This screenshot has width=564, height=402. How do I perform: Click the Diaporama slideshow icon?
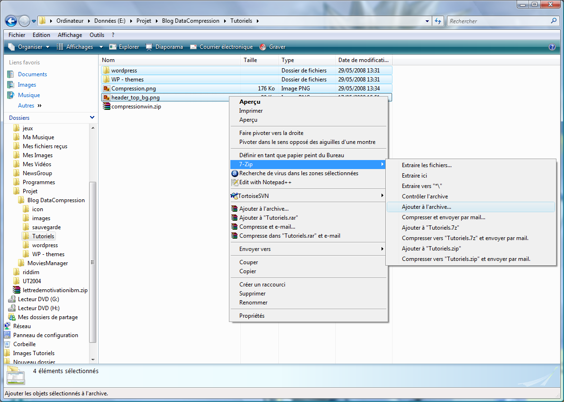coord(149,47)
